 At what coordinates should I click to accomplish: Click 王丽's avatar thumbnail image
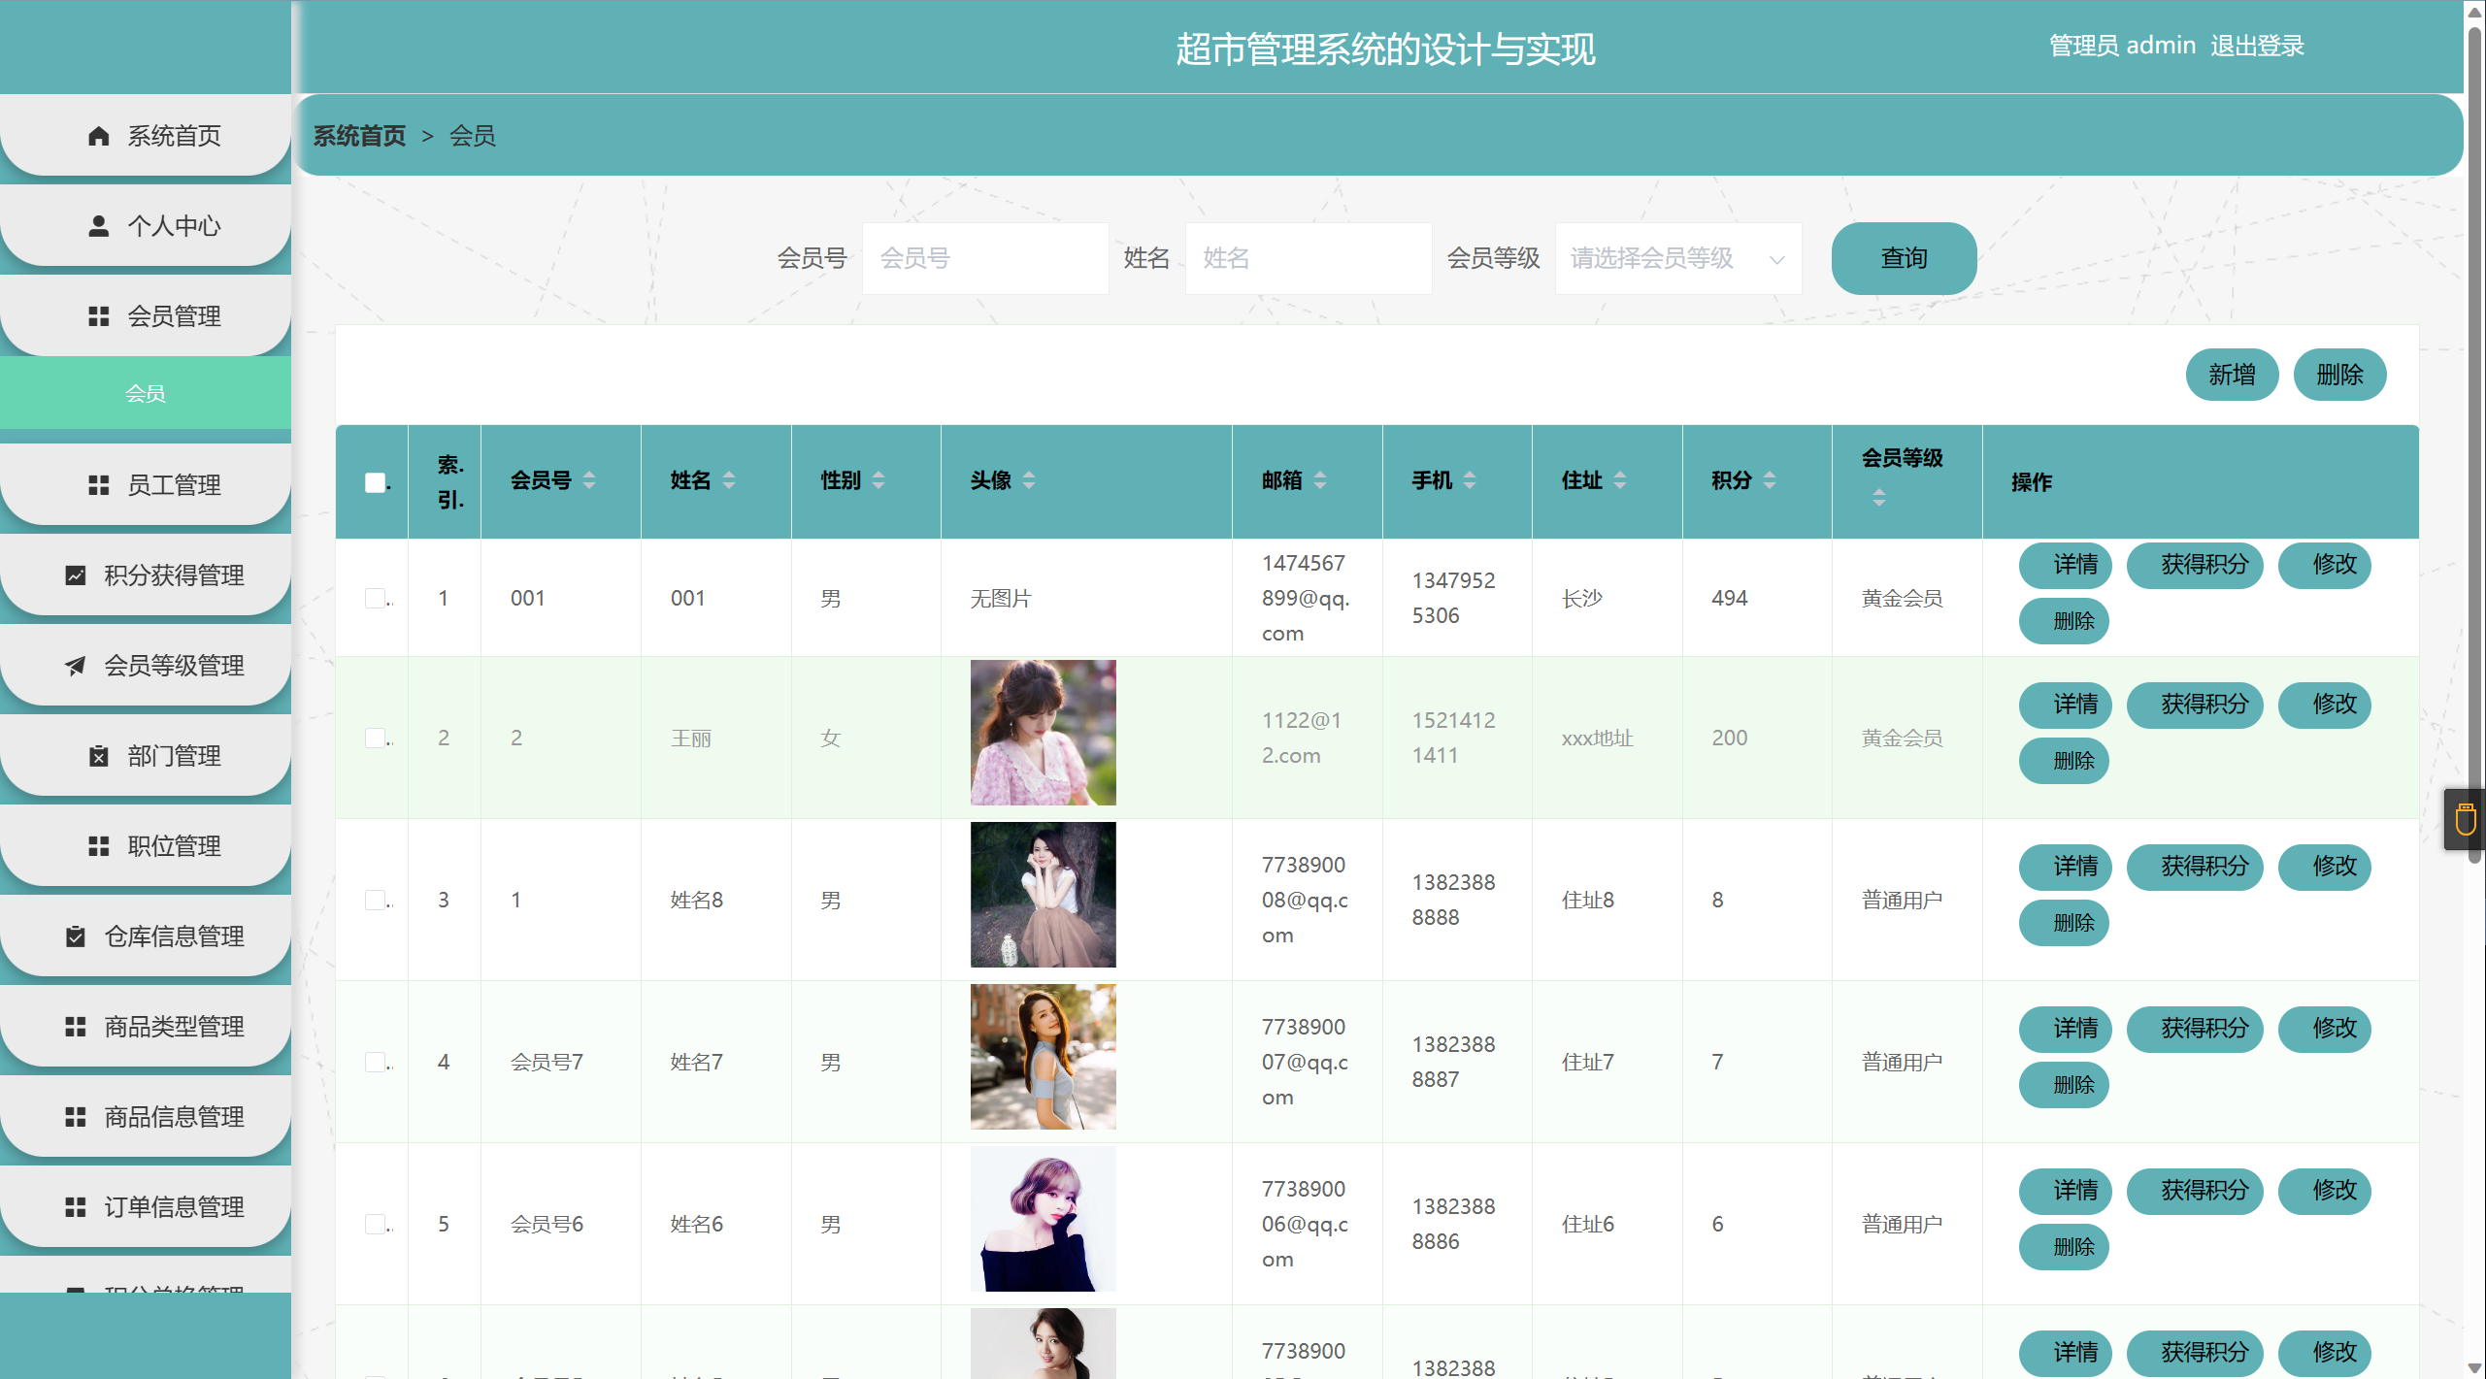[1043, 733]
